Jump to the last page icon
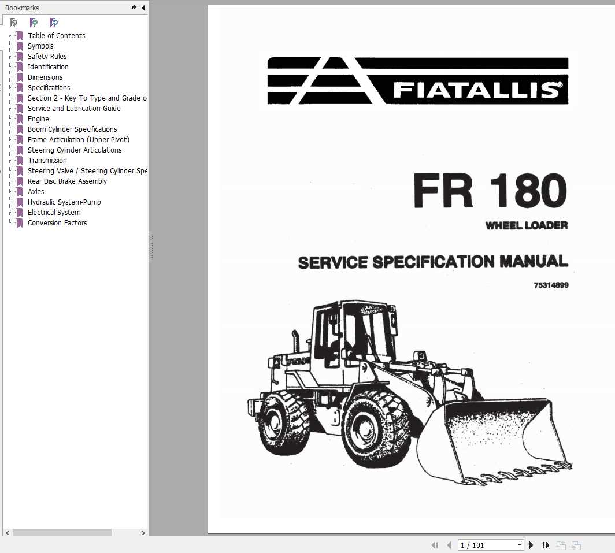 (546, 545)
